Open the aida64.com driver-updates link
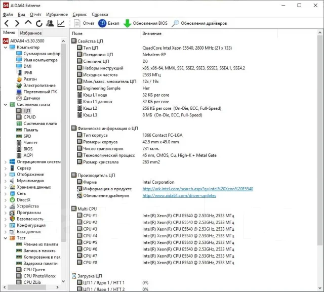 click(x=179, y=196)
